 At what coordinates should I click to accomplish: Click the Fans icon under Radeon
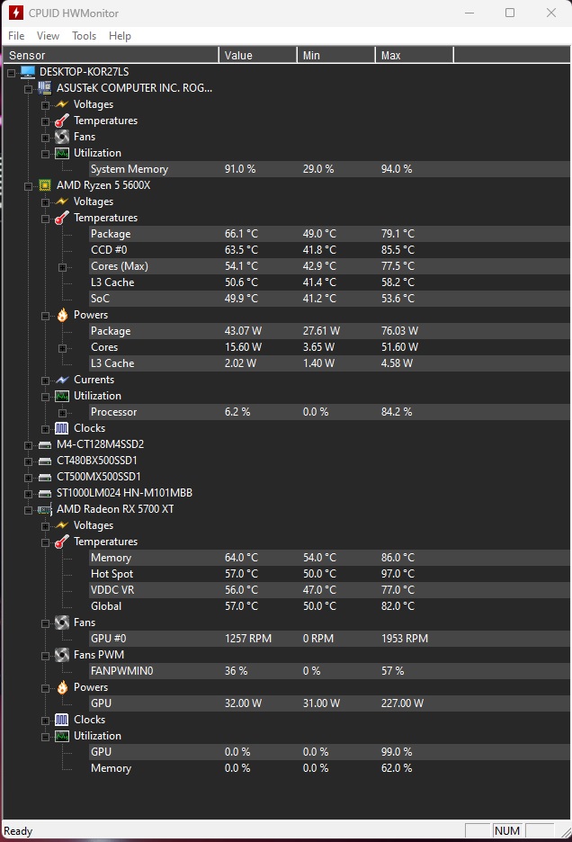(62, 623)
